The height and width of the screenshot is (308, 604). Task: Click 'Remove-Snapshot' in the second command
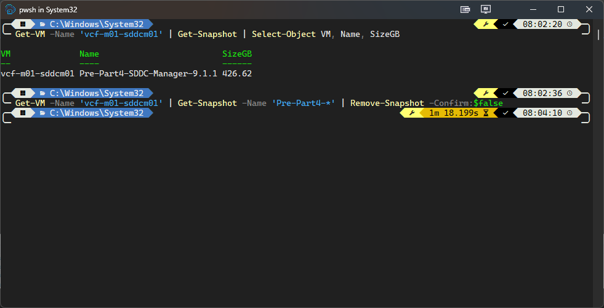click(387, 103)
